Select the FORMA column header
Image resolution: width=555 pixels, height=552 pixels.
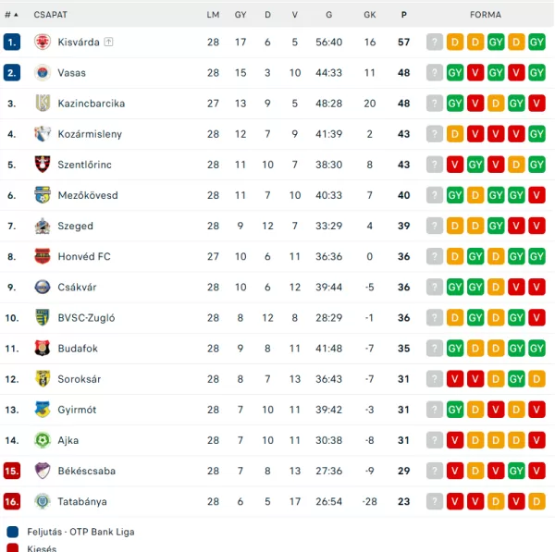[x=486, y=15]
